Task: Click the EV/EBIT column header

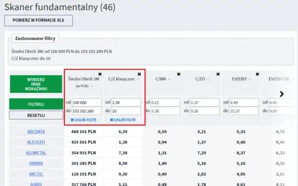Action: pyautogui.click(x=239, y=79)
